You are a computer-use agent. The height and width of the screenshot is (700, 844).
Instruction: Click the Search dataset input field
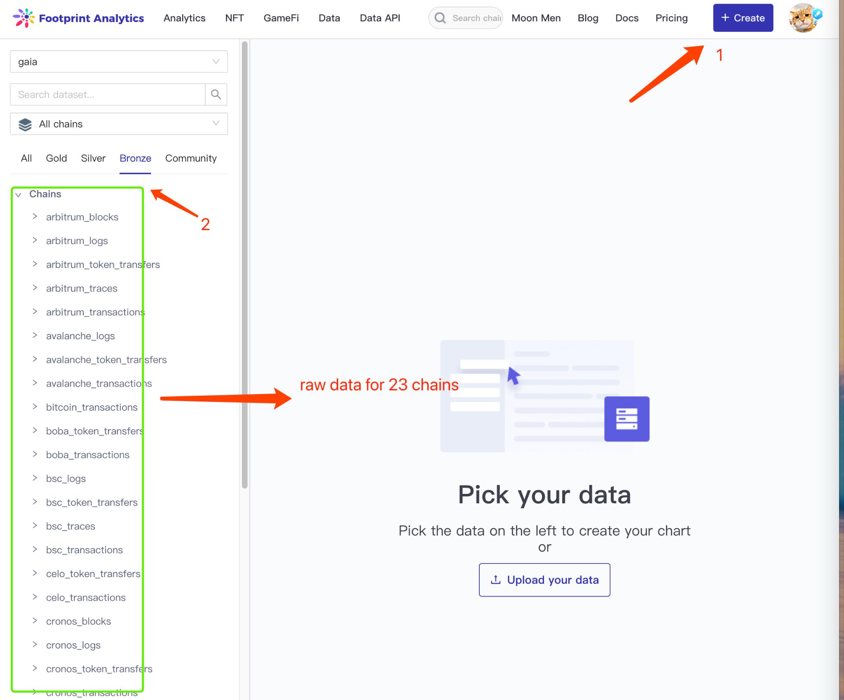tap(108, 94)
